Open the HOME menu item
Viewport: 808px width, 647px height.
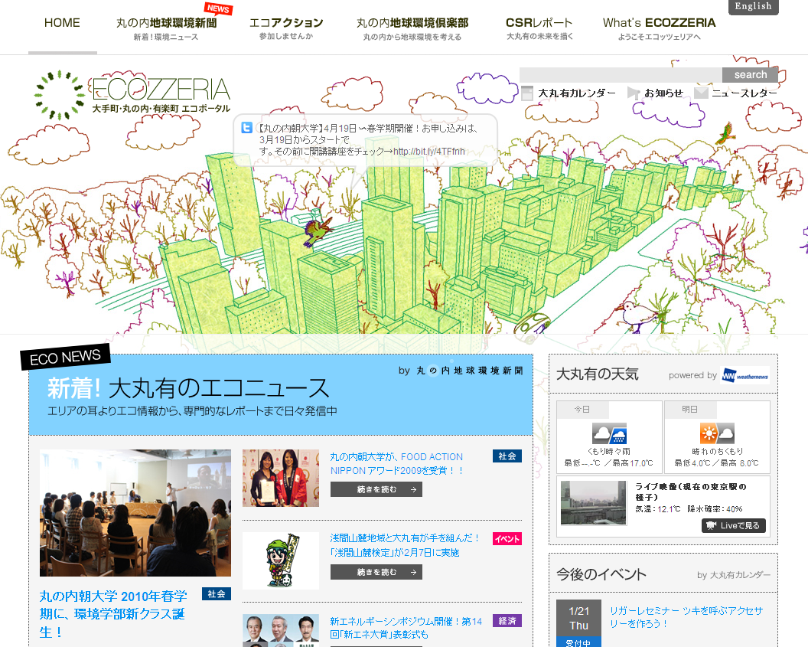click(62, 23)
